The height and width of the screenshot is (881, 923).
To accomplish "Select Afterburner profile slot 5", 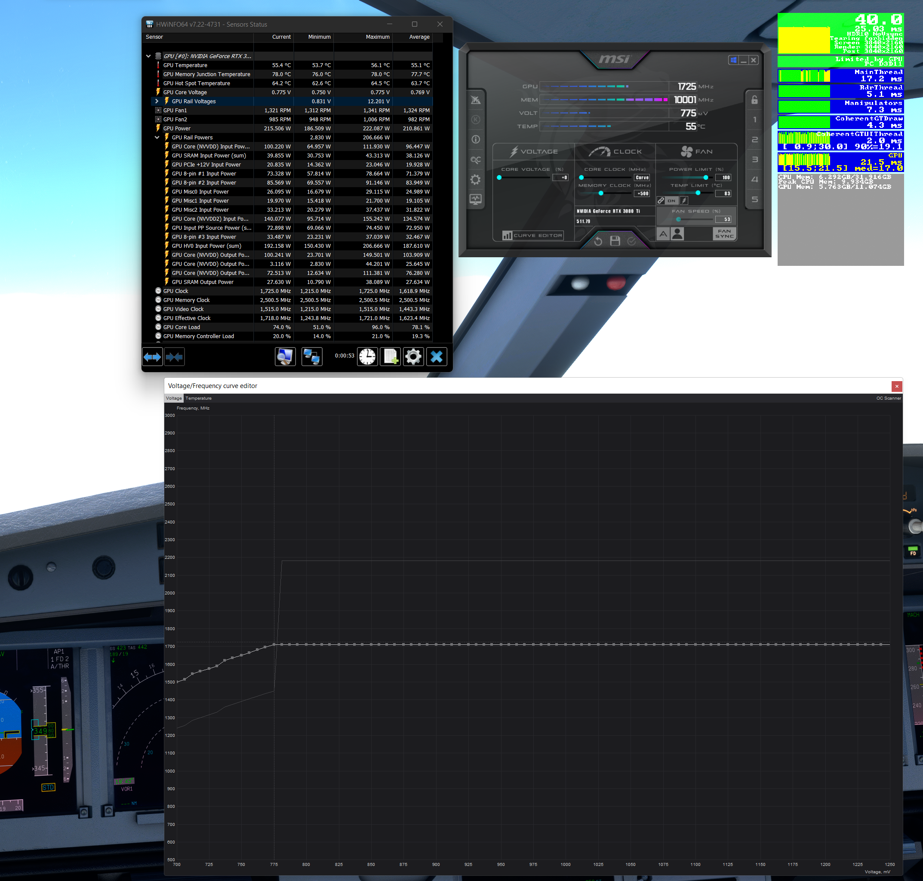I will [754, 199].
